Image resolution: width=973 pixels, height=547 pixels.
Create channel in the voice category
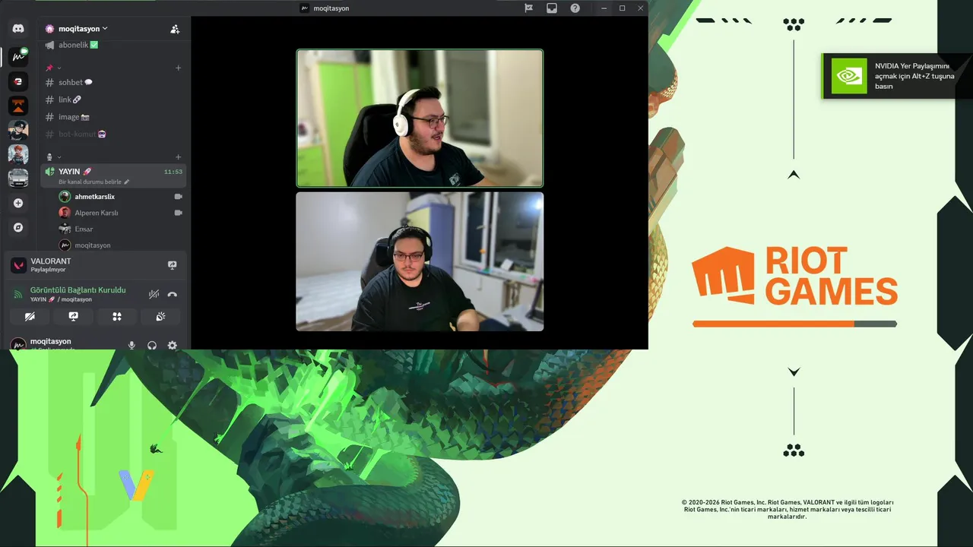click(179, 157)
